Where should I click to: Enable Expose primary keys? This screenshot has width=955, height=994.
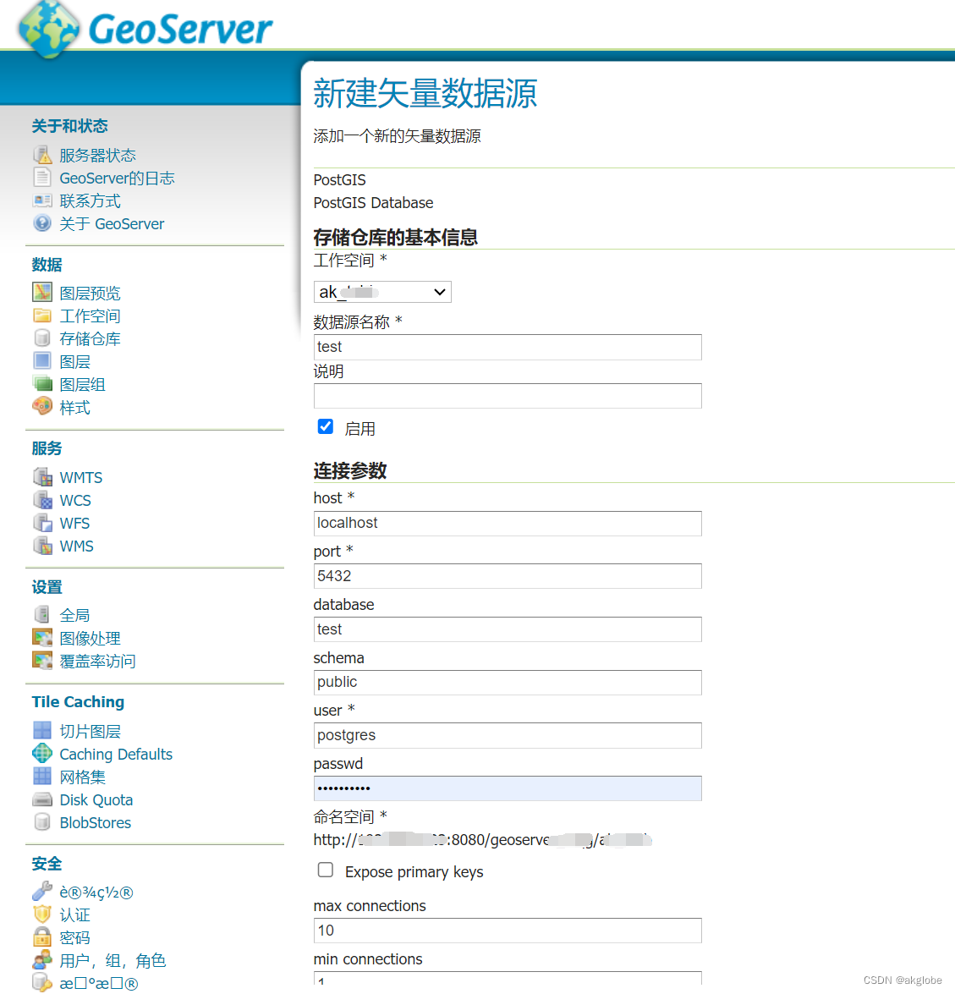325,869
